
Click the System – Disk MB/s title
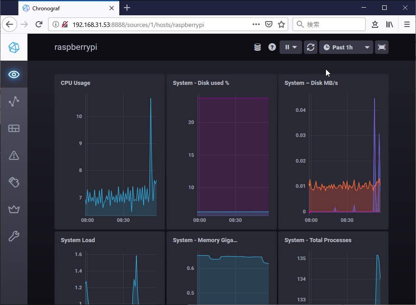[311, 83]
